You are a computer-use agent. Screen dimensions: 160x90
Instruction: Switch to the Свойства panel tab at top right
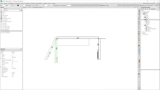pos(144,3)
